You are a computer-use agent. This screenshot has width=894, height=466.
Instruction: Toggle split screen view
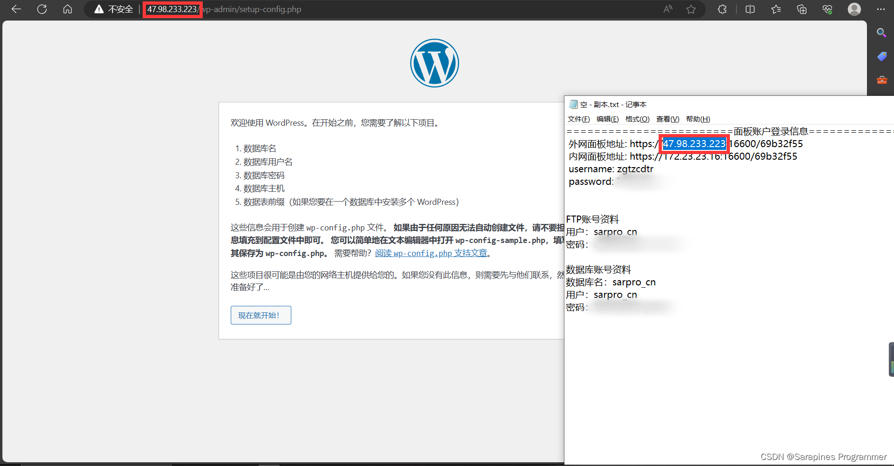tap(750, 9)
